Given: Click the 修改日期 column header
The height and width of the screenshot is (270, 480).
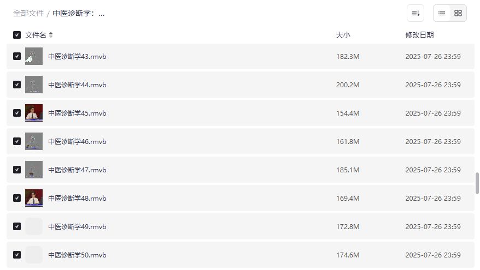Looking at the screenshot, I should coord(419,35).
